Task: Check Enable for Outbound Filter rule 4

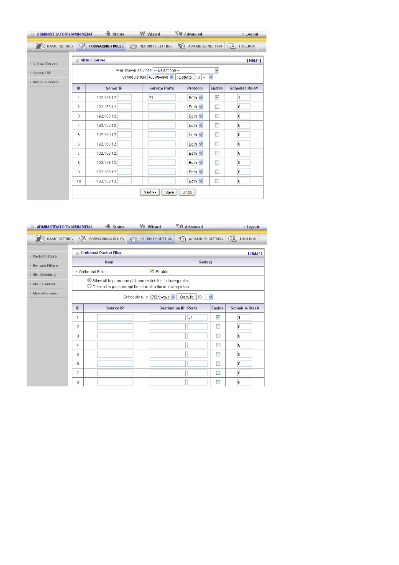Action: 218,345
